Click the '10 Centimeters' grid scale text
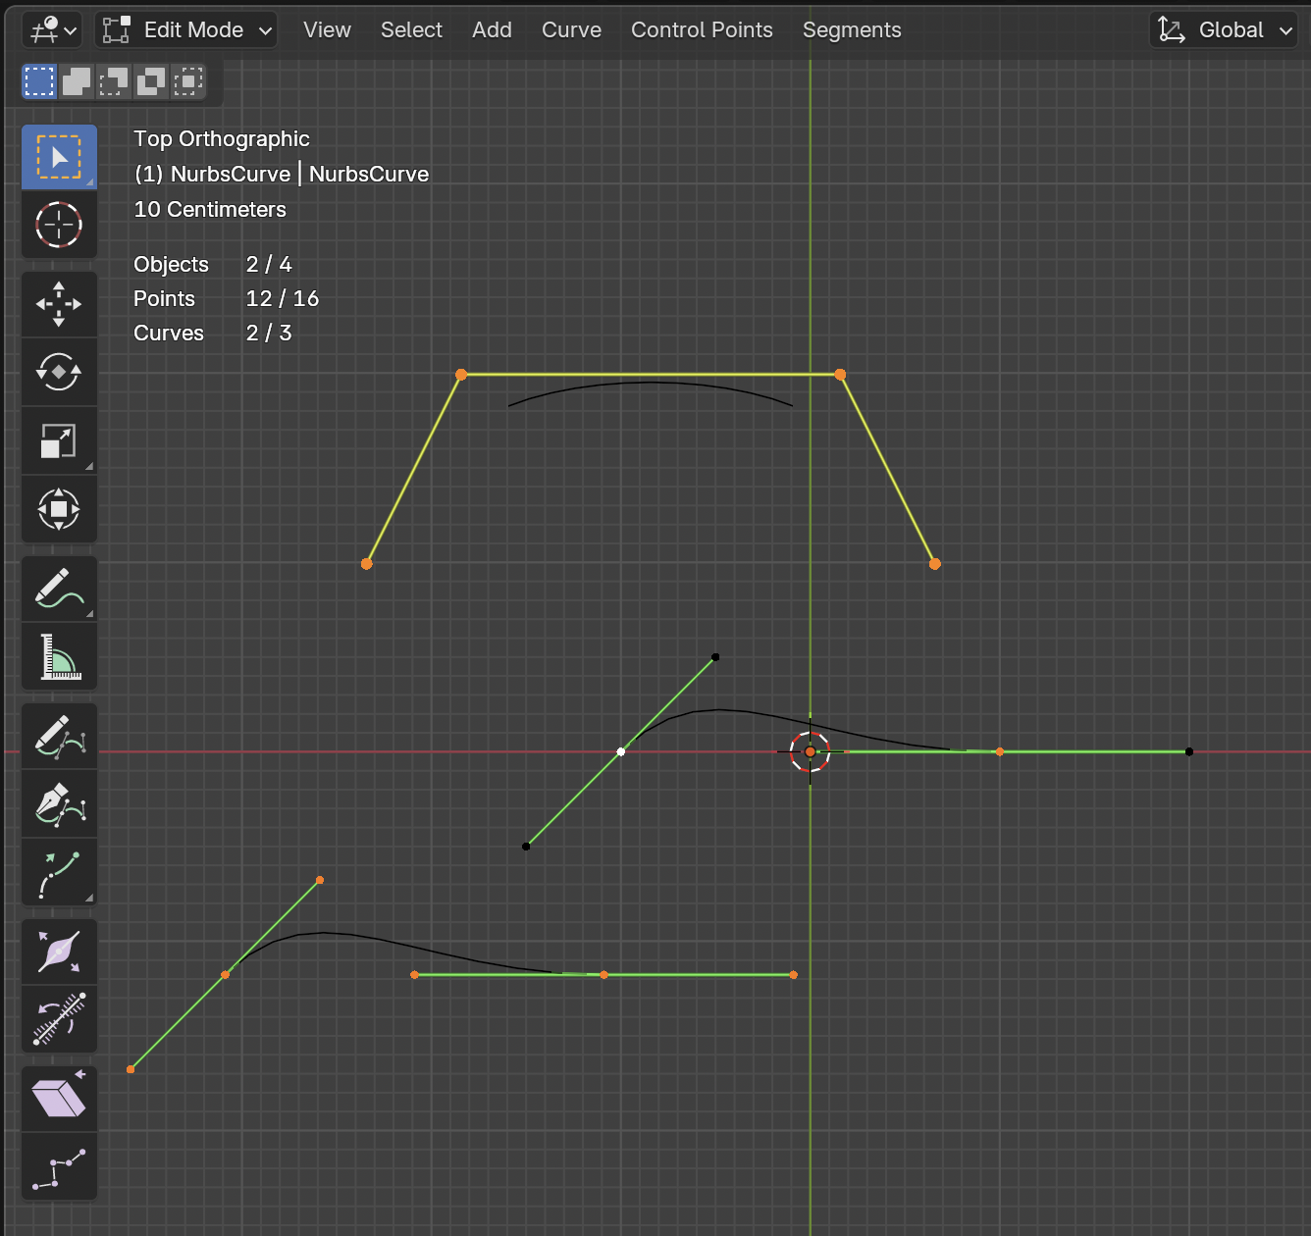 point(210,210)
